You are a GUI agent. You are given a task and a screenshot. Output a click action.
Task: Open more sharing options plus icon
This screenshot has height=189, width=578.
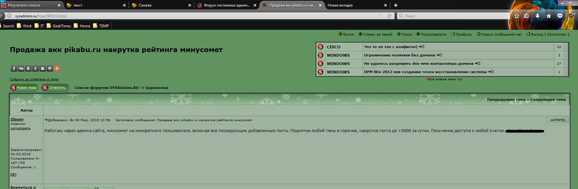tap(57, 68)
